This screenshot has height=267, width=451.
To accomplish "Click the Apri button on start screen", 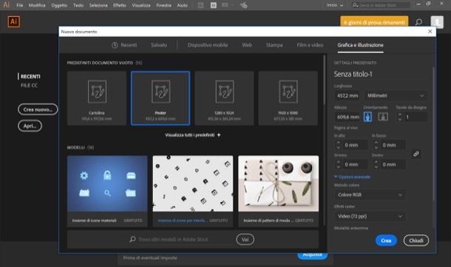I will (30, 126).
